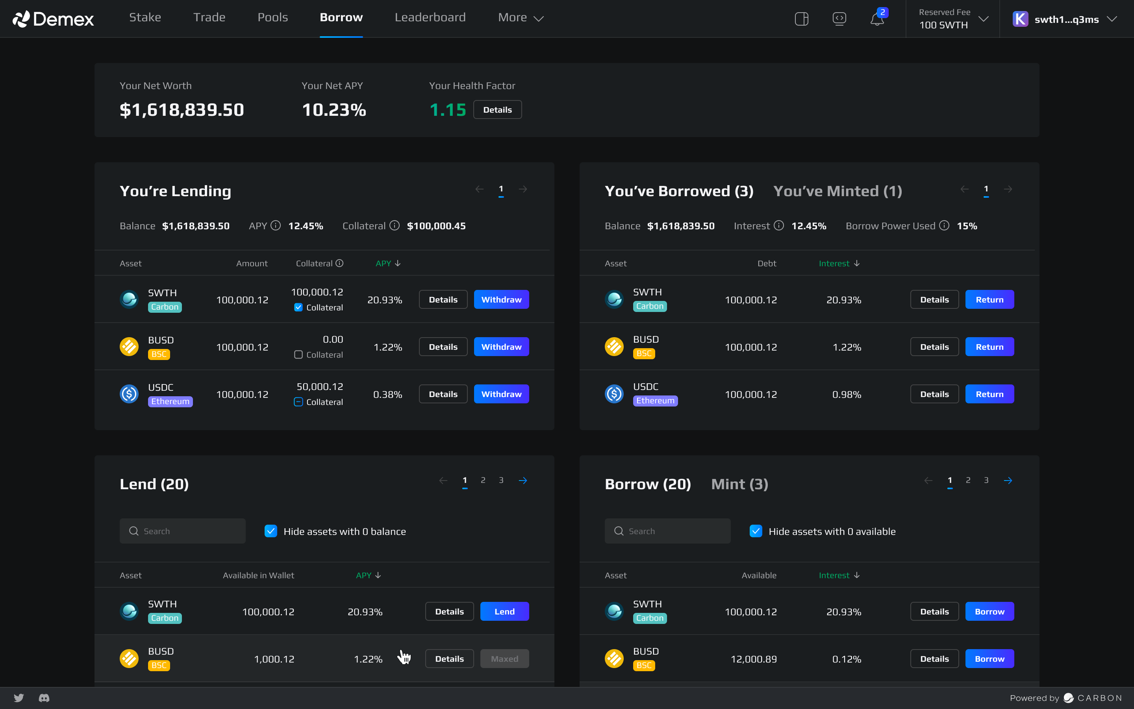Open the Leaderboard page
Viewport: 1134px width, 709px height.
[x=430, y=17]
